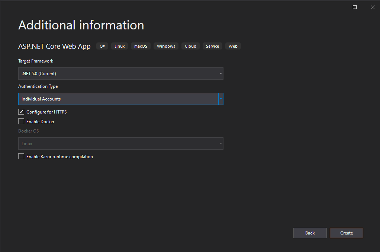Click the Additional information heading
Screen dimensions: 380x252
click(x=81, y=25)
